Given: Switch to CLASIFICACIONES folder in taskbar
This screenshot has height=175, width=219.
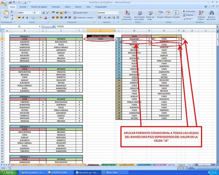Looking at the screenshot, I should click(59, 172).
